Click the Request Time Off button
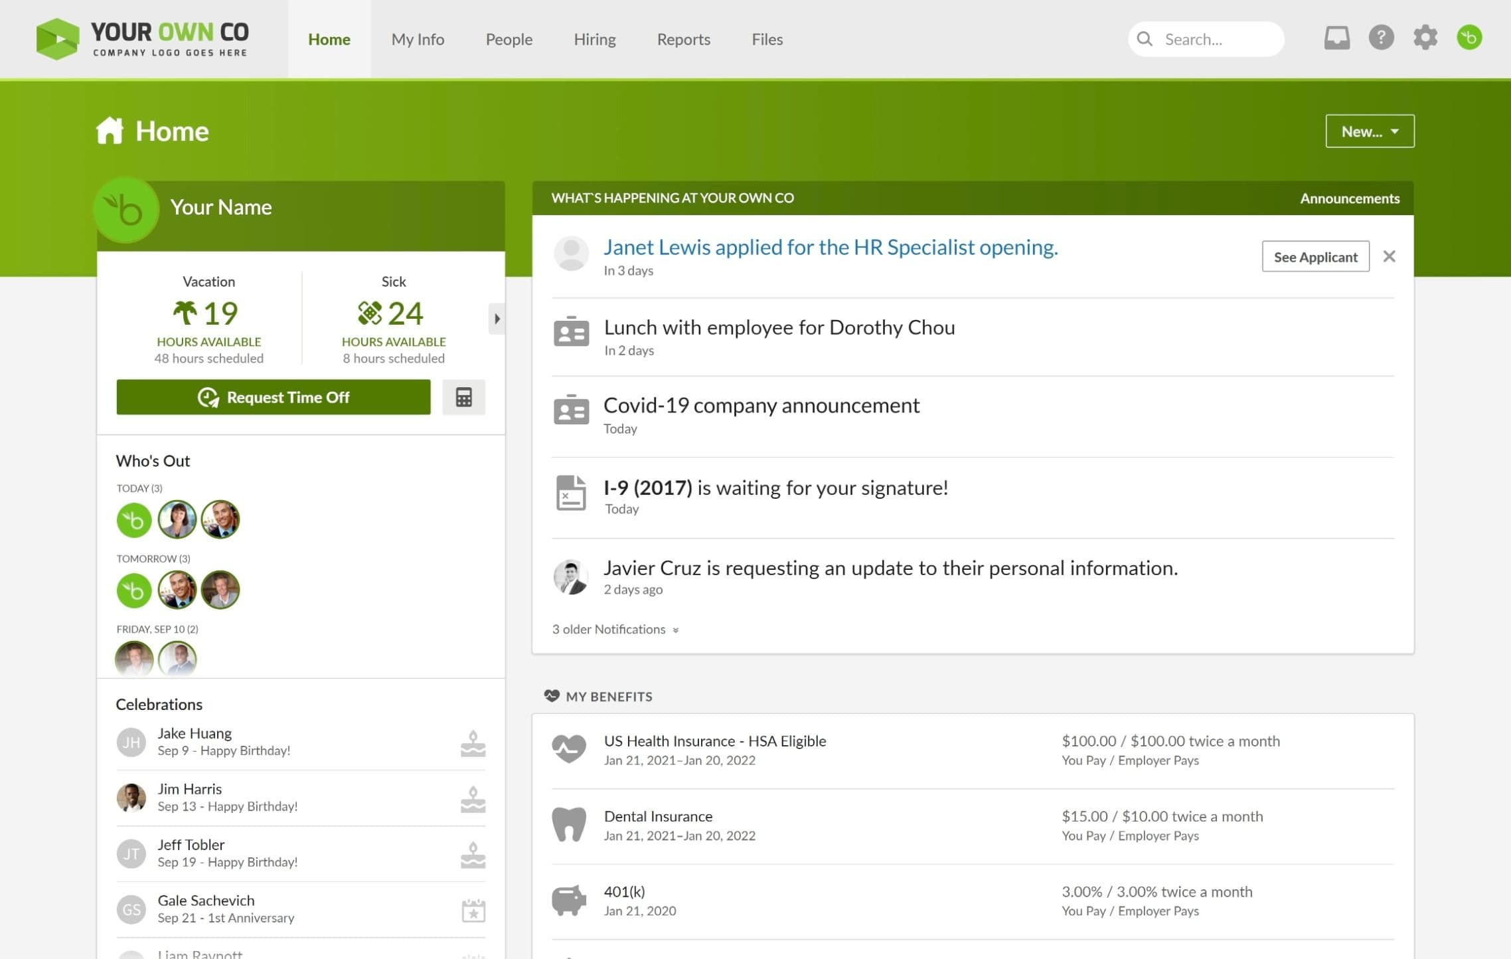Image resolution: width=1511 pixels, height=959 pixels. tap(273, 397)
